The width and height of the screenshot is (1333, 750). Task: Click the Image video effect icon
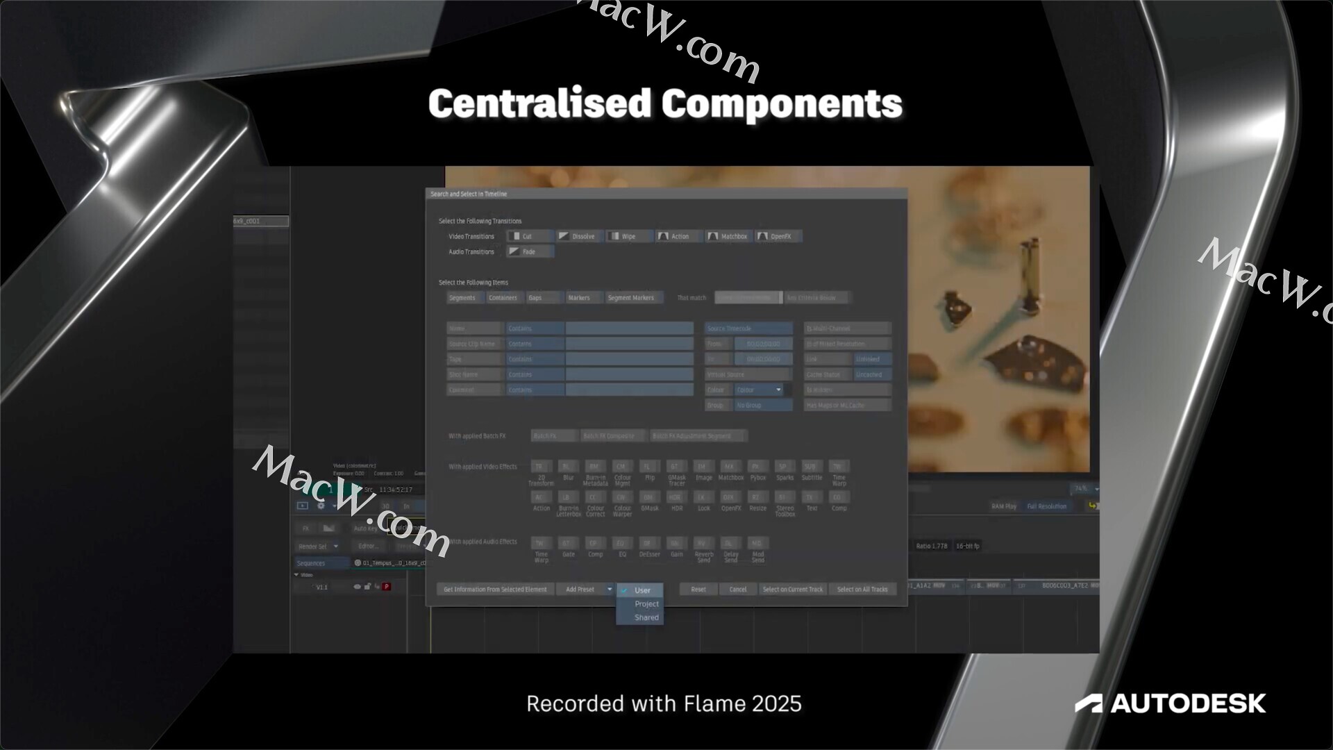[x=703, y=467]
